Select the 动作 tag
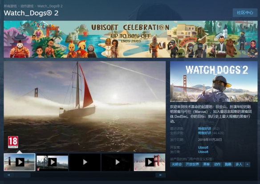The width and height of the screenshot is (260, 184). (x=217, y=164)
